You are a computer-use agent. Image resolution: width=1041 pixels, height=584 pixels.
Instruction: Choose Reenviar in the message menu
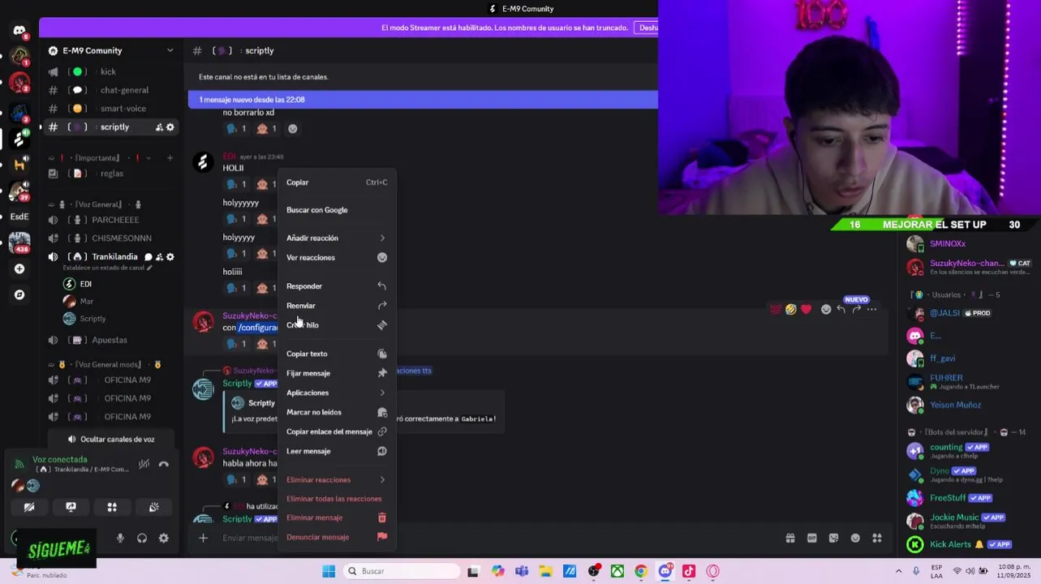point(337,306)
